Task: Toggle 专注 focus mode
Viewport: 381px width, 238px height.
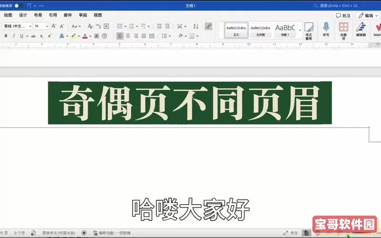Action: 291,233
